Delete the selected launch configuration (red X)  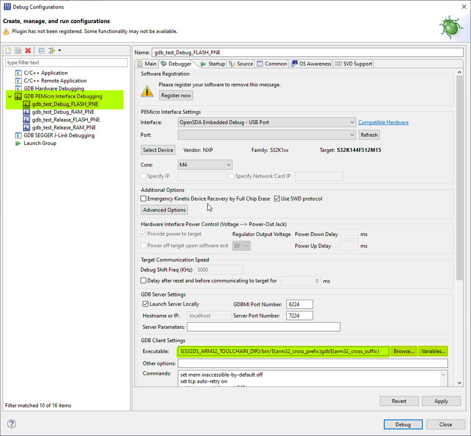coord(28,50)
